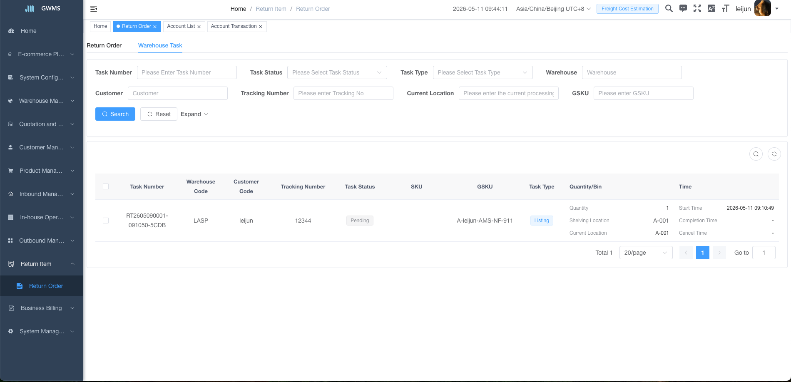Expand more search filters
Screen dimensions: 791x382
(194, 114)
